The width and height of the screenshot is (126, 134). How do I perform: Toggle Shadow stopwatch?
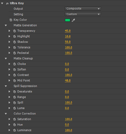[x=14, y=42]
